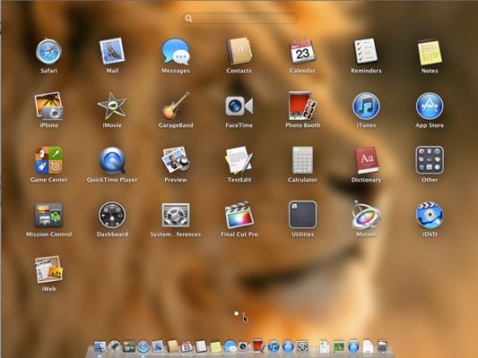Launch Game Center

(x=48, y=160)
